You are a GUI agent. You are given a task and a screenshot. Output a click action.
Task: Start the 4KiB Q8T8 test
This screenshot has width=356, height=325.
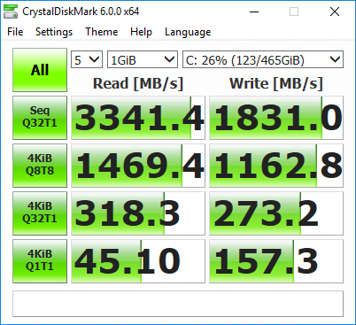coord(40,166)
